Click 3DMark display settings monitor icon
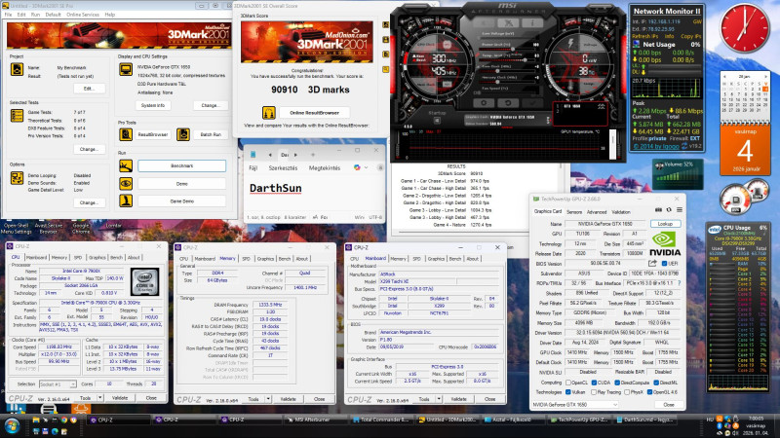The image size is (780, 438). coord(126,69)
